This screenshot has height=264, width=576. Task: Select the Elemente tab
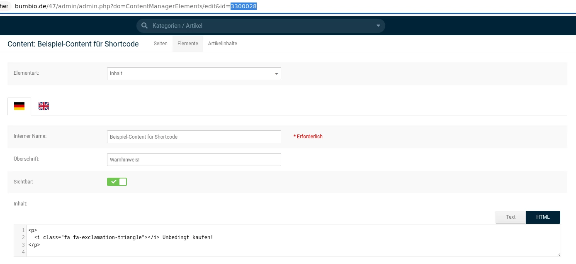(187, 44)
